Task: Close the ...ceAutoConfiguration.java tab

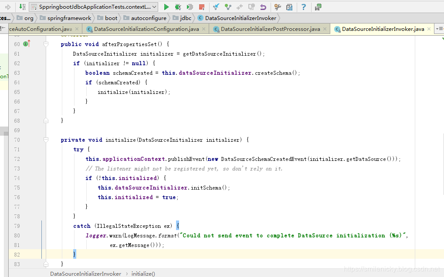Action: point(77,29)
